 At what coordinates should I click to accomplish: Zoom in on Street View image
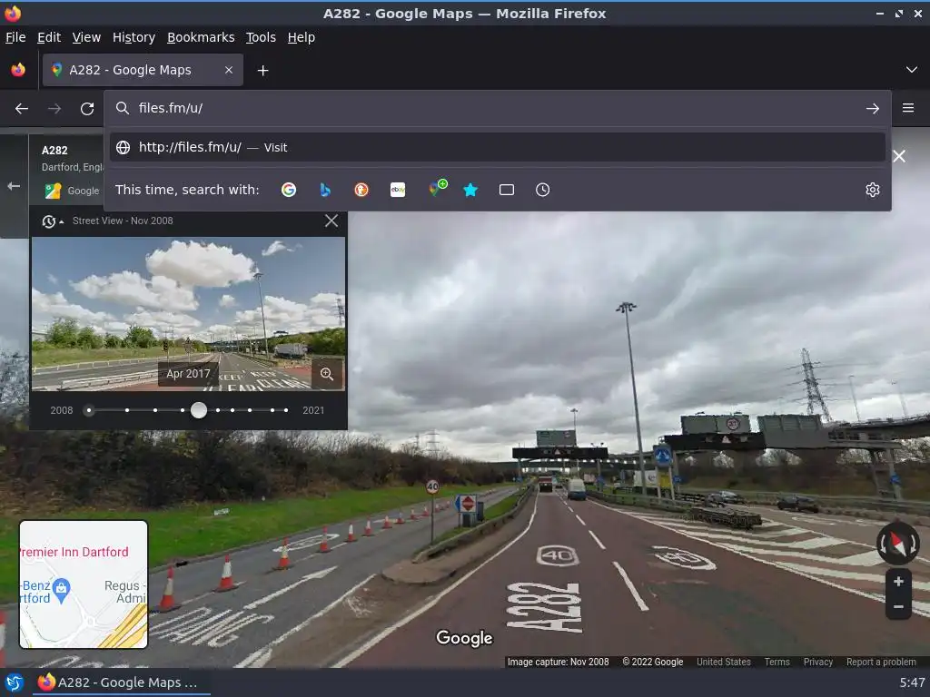click(x=898, y=582)
